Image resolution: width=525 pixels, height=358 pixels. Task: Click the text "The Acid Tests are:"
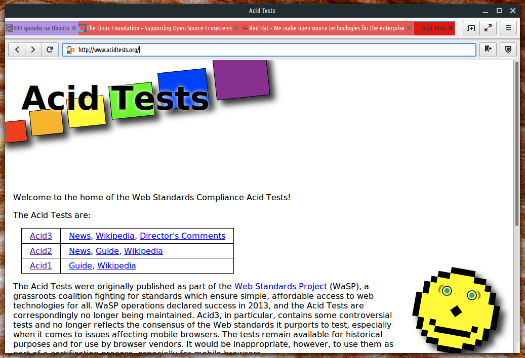click(x=52, y=215)
